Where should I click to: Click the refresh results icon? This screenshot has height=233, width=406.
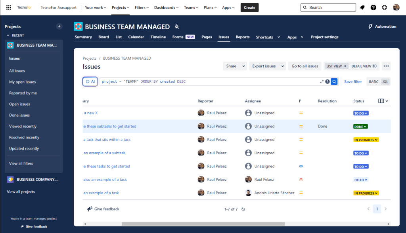point(243,209)
